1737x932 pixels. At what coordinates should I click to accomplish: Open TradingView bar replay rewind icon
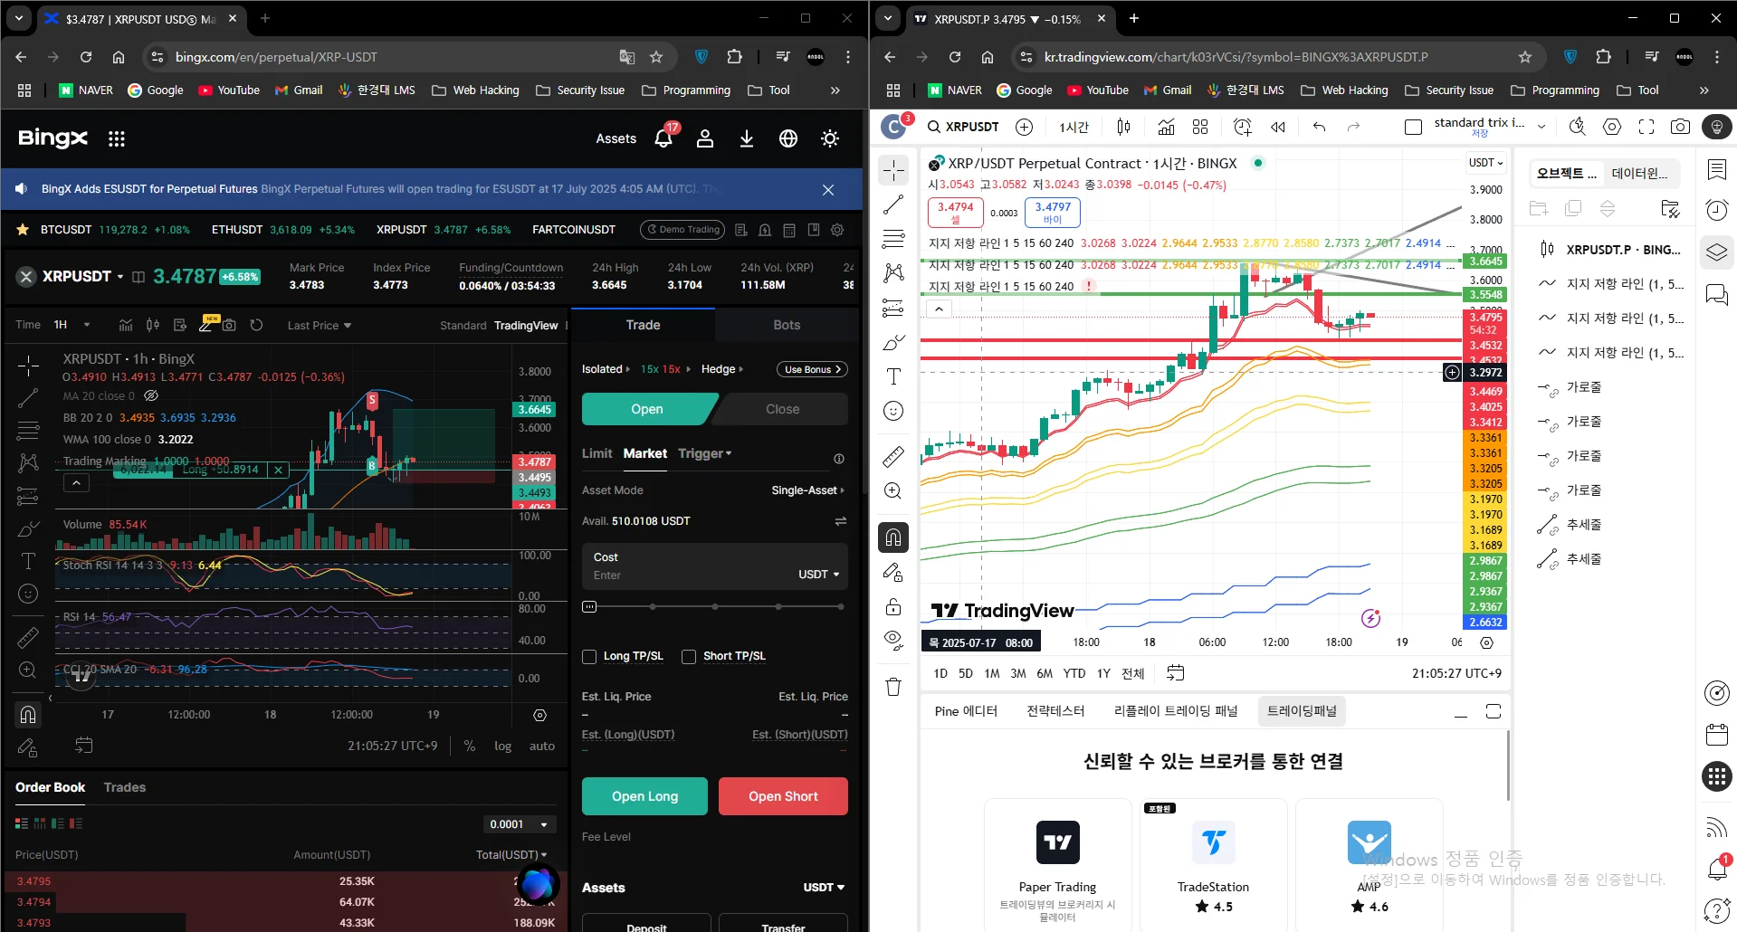pyautogui.click(x=1278, y=127)
